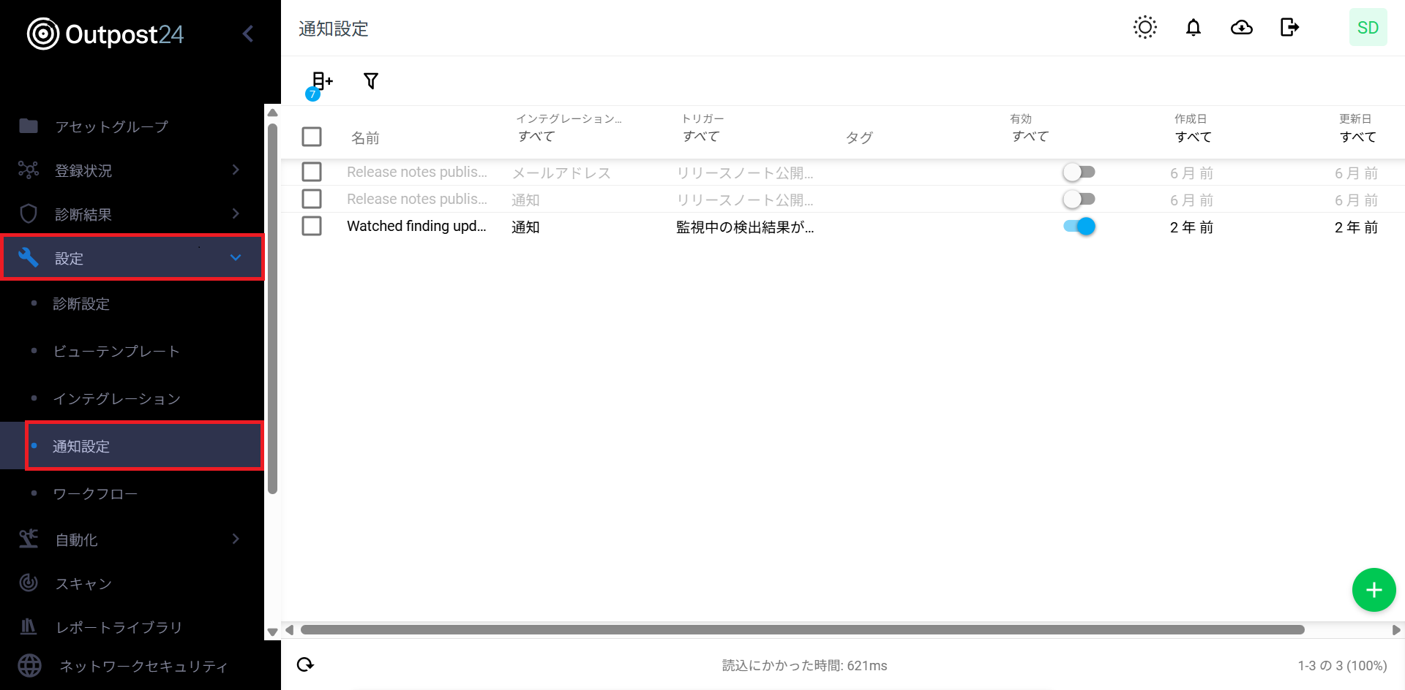This screenshot has width=1405, height=690.
Task: Click the notifications bell icon
Action: (x=1193, y=27)
